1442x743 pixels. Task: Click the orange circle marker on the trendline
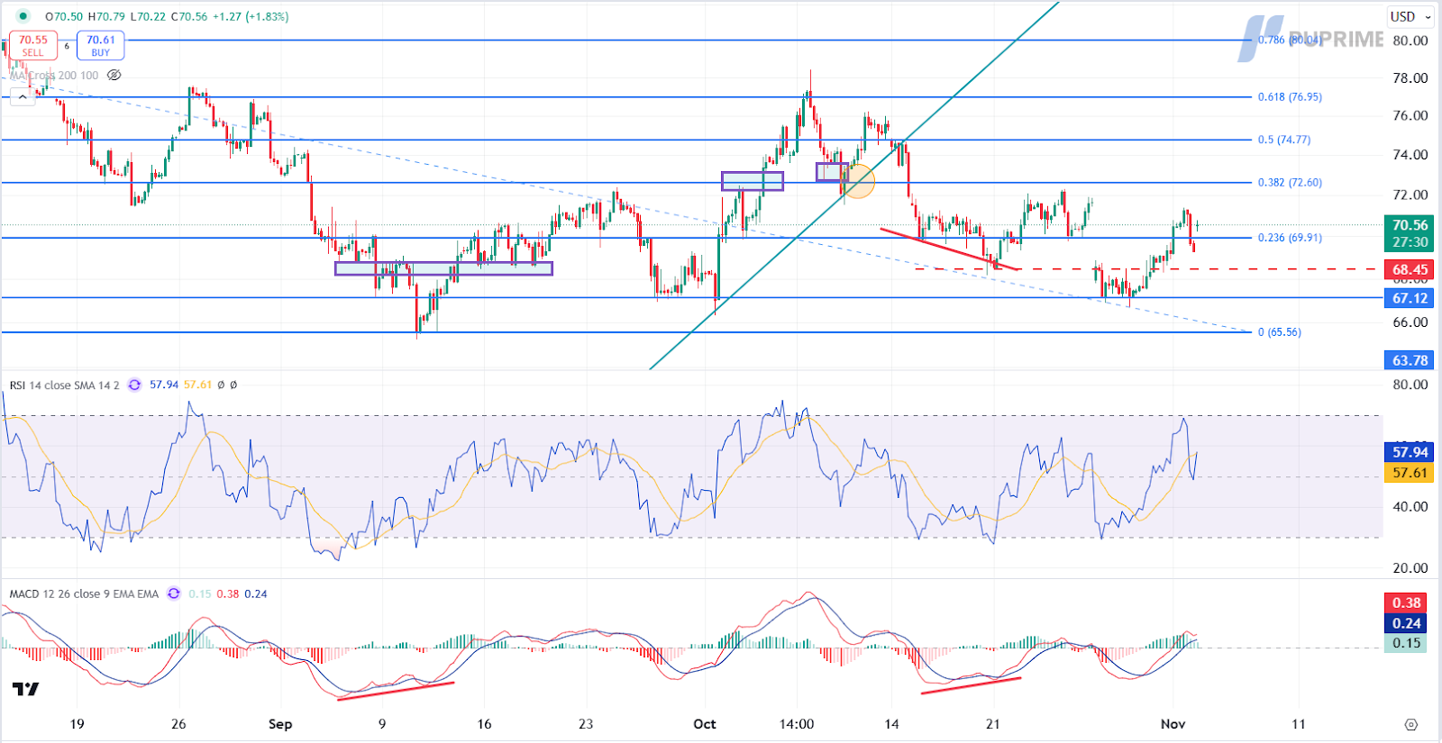[859, 181]
